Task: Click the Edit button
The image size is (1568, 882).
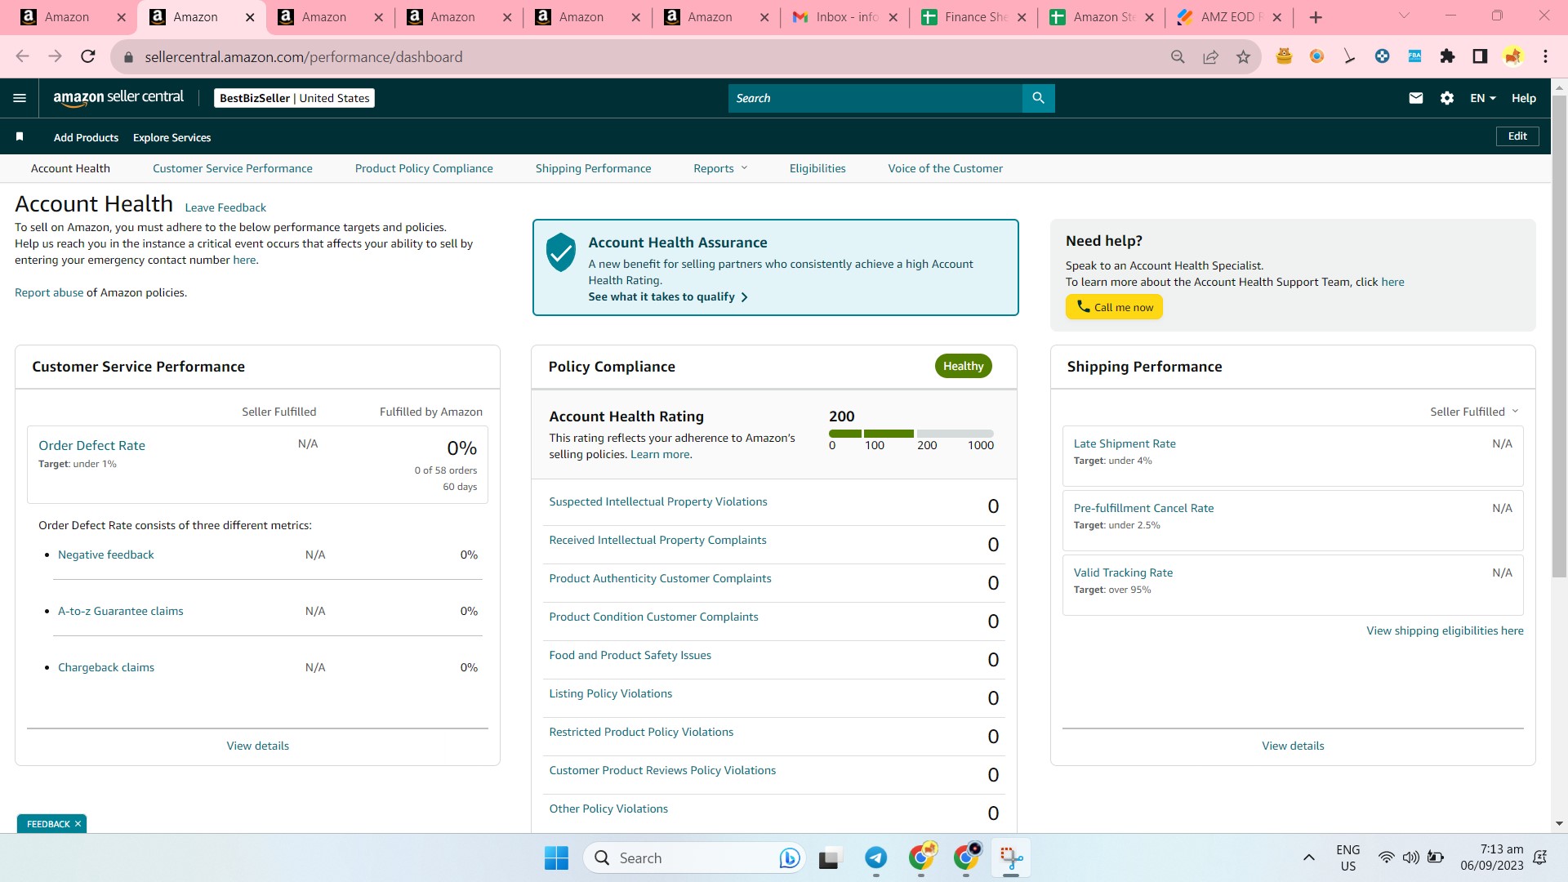Action: 1517,136
